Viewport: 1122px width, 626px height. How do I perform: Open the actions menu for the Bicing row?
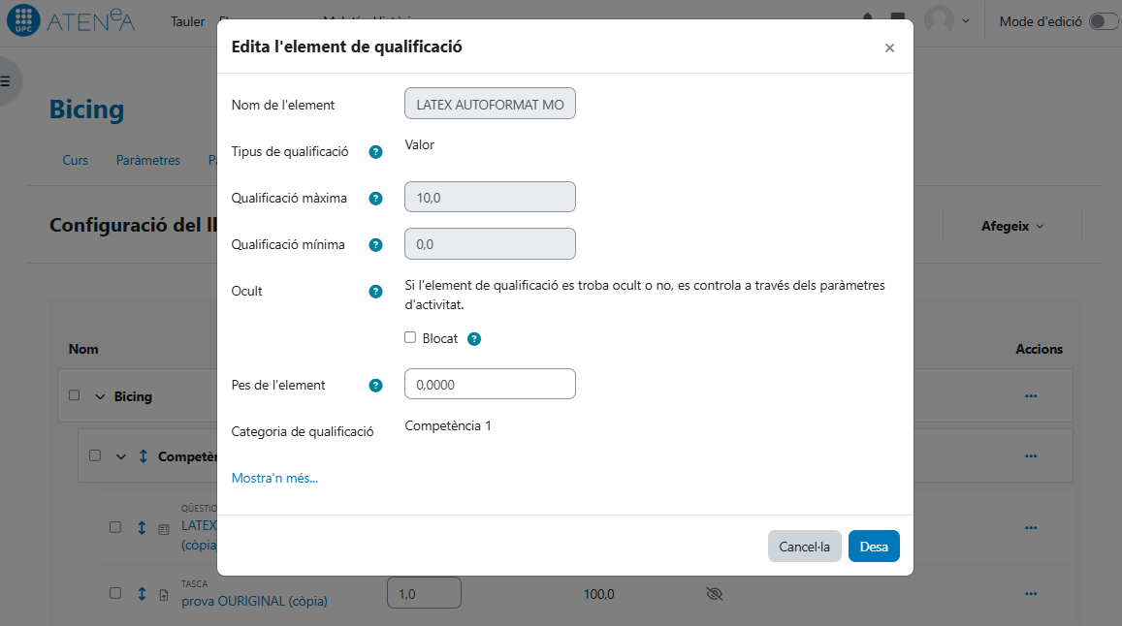click(1031, 396)
